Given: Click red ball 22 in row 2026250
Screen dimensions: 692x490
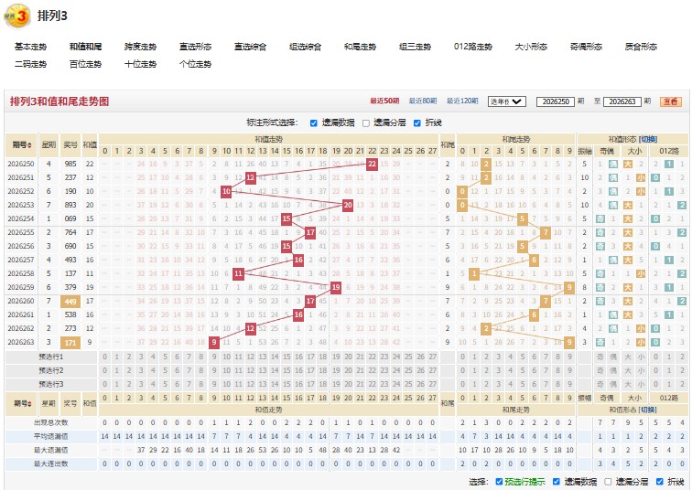Looking at the screenshot, I should [x=372, y=164].
